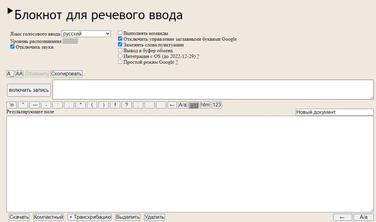Open the on-screen keyboard icon
The width and height of the screenshot is (376, 222).
pyautogui.click(x=194, y=105)
